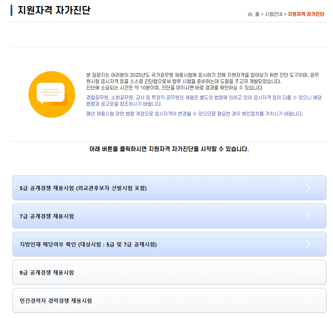The image size is (333, 318).
Task: Go to 시험안내 breadcrumb link
Action: [273, 14]
